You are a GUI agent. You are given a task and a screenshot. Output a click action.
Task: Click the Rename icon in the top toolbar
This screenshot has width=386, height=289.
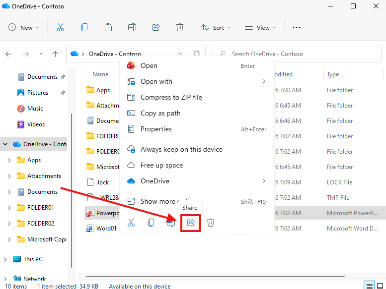[132, 27]
